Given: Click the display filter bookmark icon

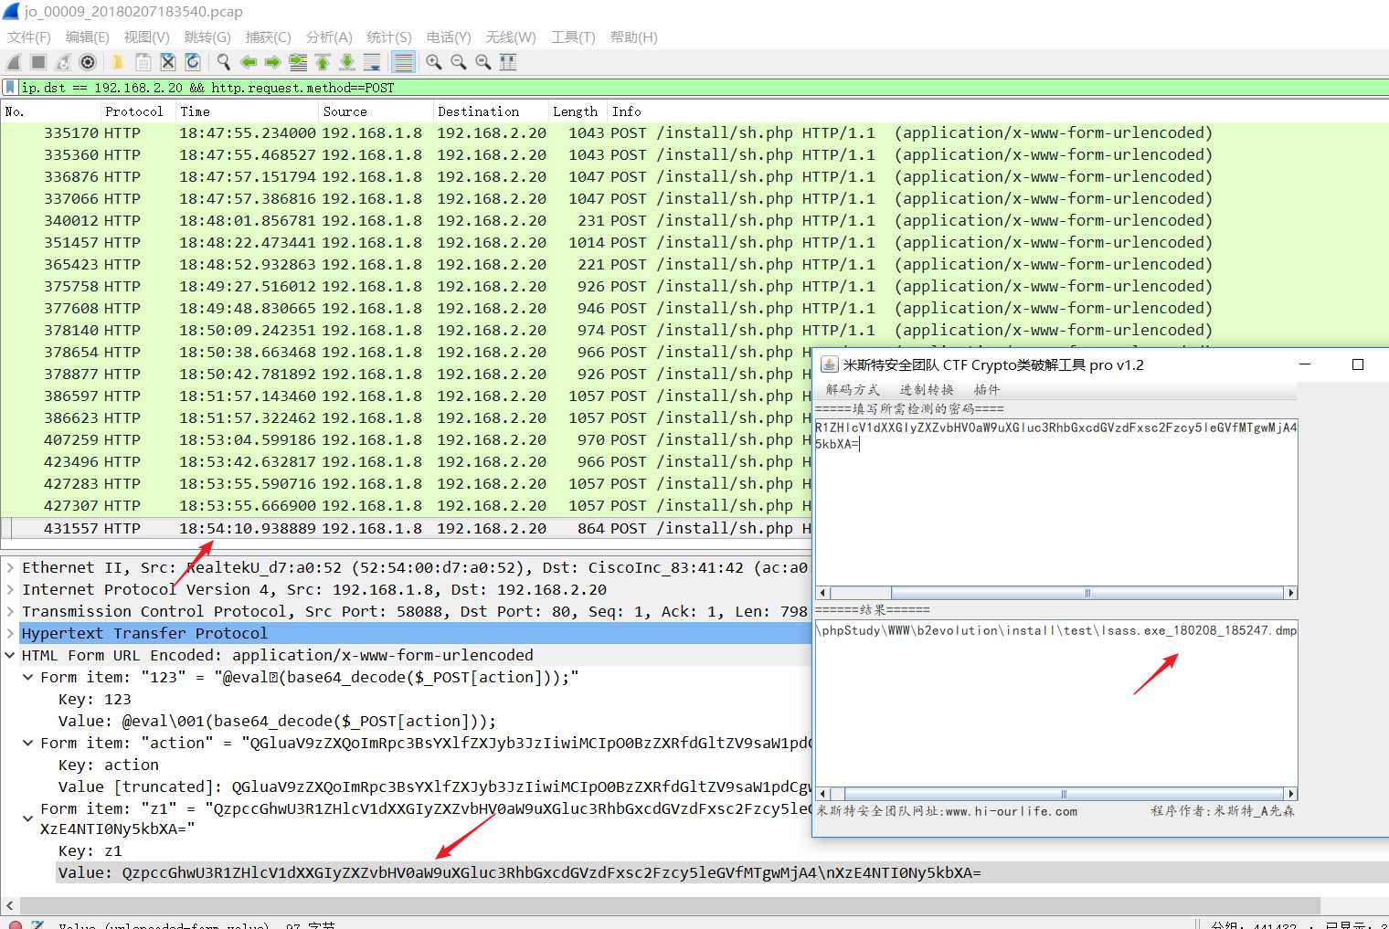Looking at the screenshot, I should pyautogui.click(x=10, y=88).
